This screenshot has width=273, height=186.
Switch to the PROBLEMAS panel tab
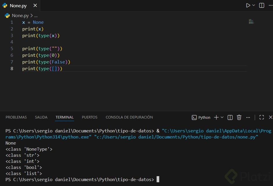(16, 117)
